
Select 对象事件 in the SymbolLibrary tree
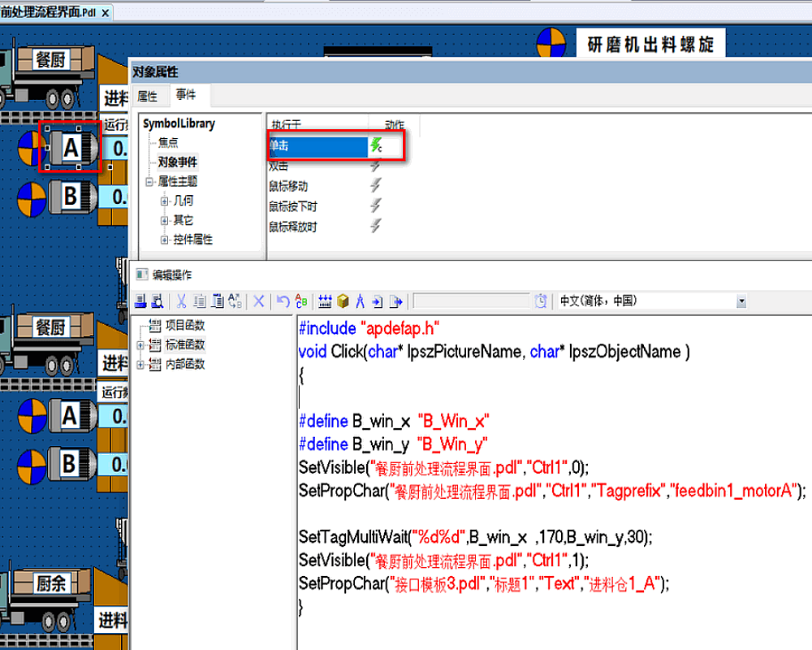(177, 162)
